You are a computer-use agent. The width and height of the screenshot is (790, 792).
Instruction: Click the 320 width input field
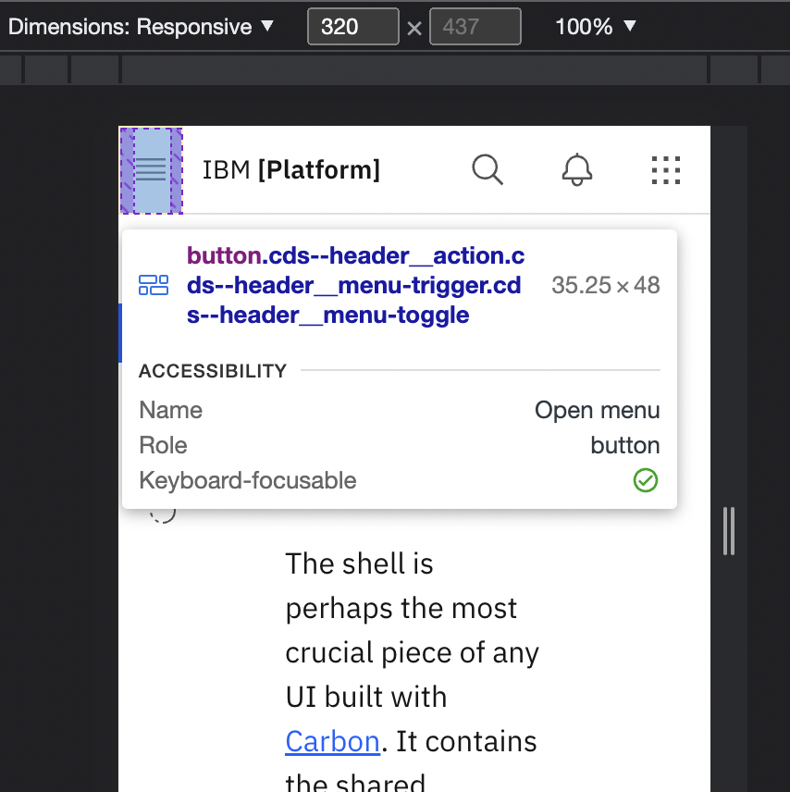coord(352,26)
